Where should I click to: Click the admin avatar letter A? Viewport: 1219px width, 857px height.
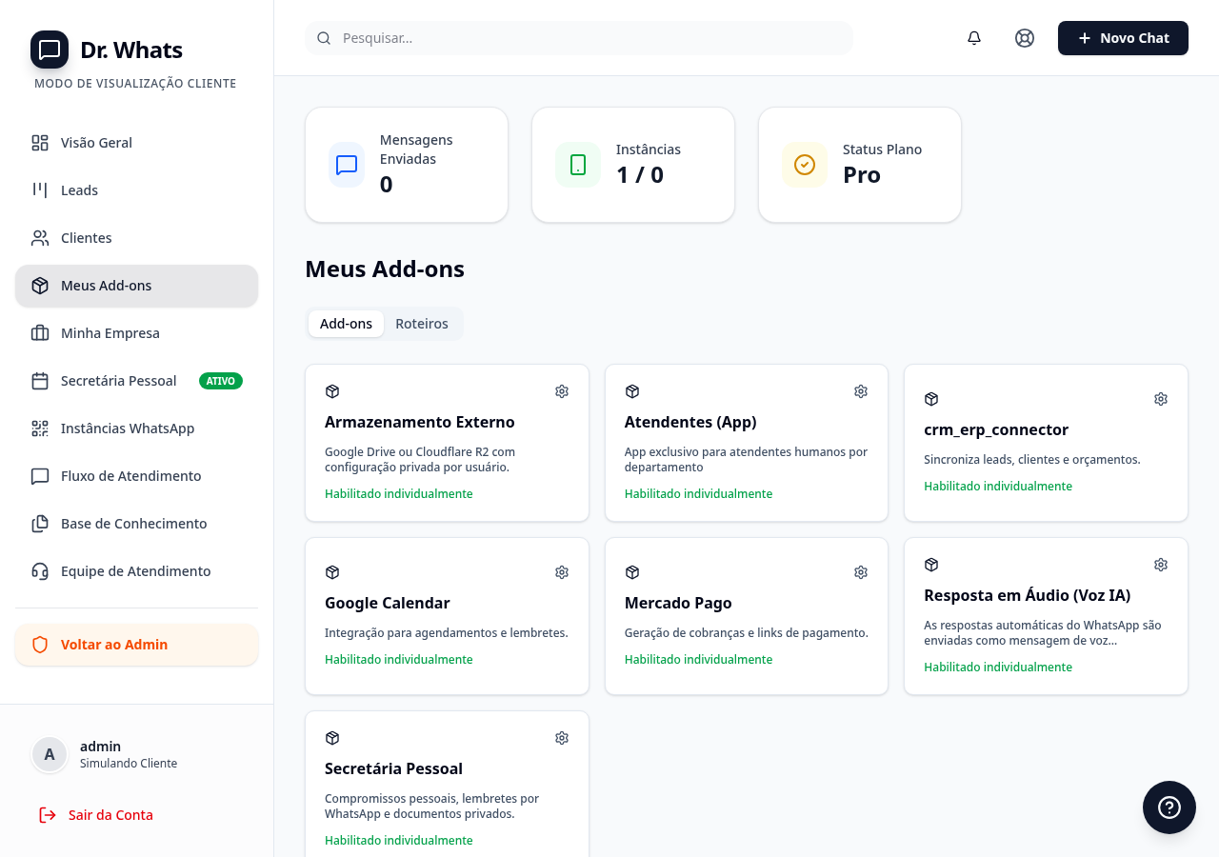pos(50,754)
